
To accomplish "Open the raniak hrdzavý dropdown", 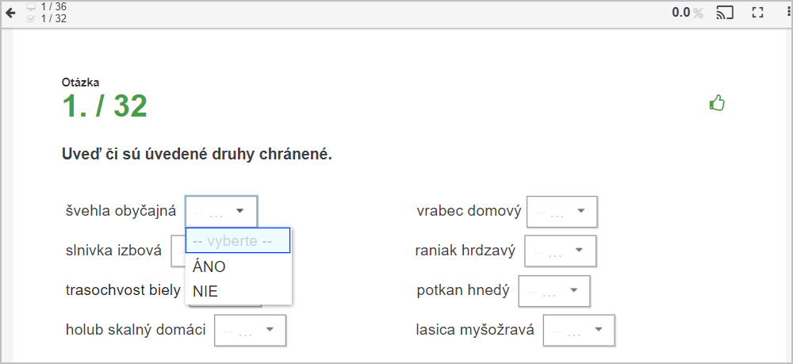I will [x=561, y=251].
